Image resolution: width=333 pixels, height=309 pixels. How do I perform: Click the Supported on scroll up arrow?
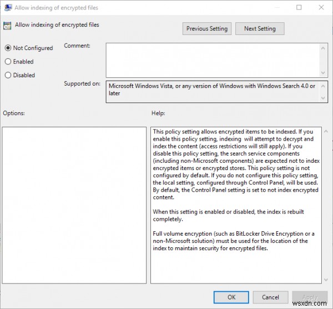[323, 86]
